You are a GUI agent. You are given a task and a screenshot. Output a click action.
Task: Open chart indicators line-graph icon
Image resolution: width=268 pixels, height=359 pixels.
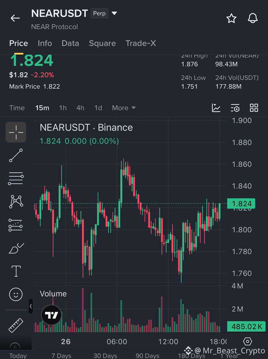[x=216, y=108]
